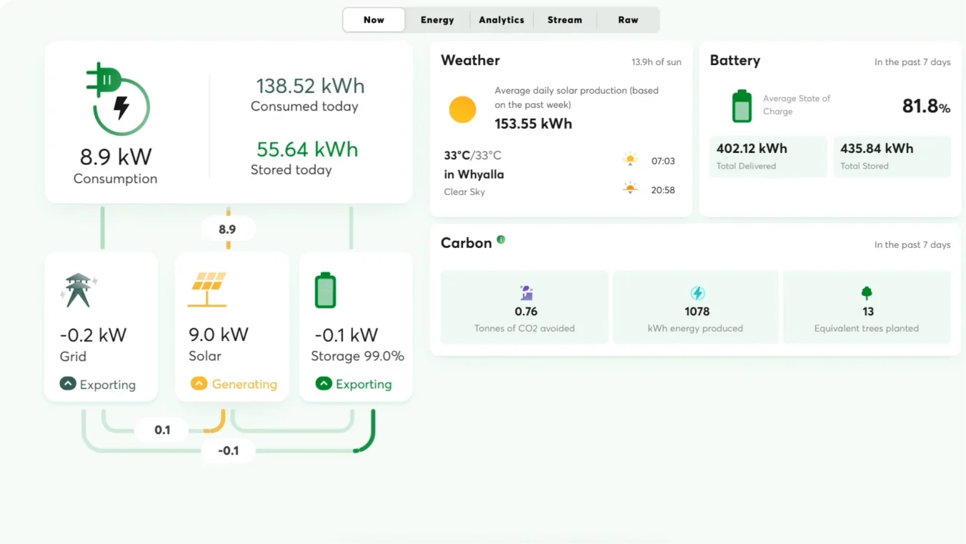966x544 pixels.
Task: Click the -0.1 kW Storage reading
Action: pos(346,335)
